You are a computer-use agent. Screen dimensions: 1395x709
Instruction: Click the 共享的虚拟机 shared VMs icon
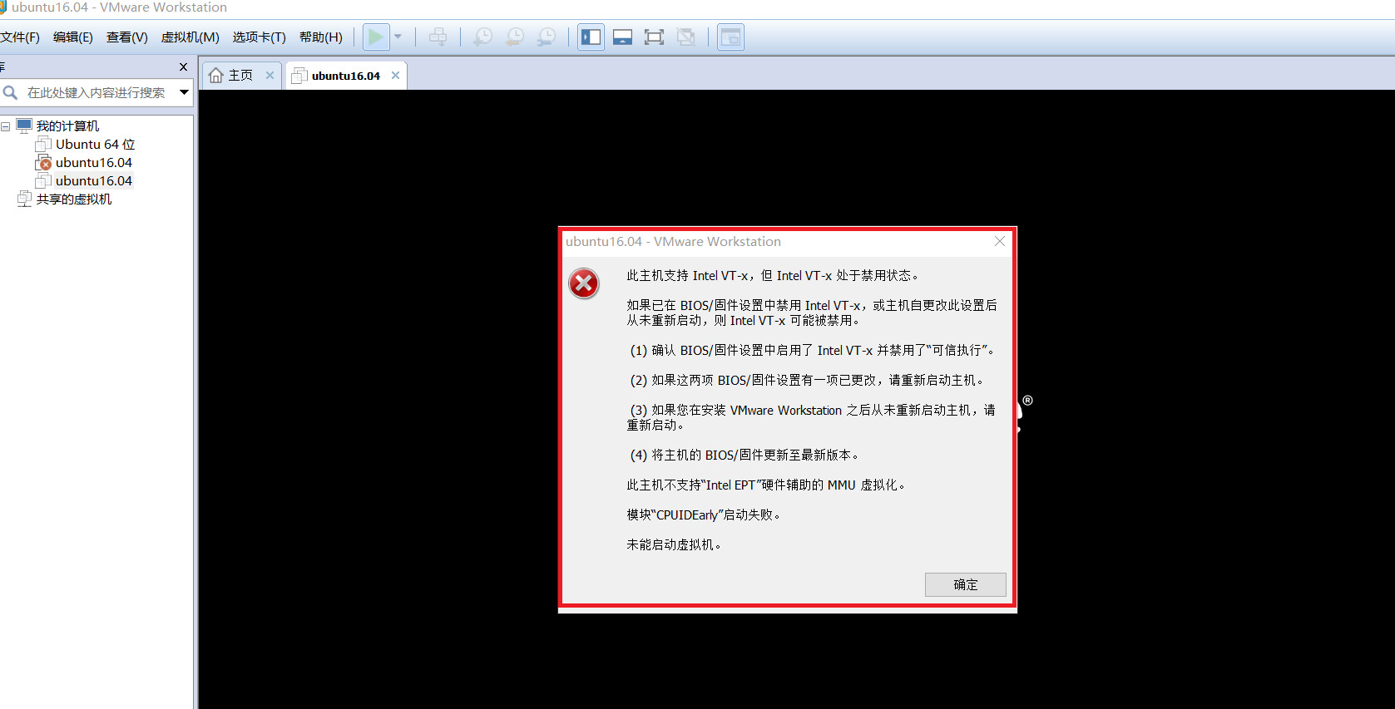tap(24, 199)
